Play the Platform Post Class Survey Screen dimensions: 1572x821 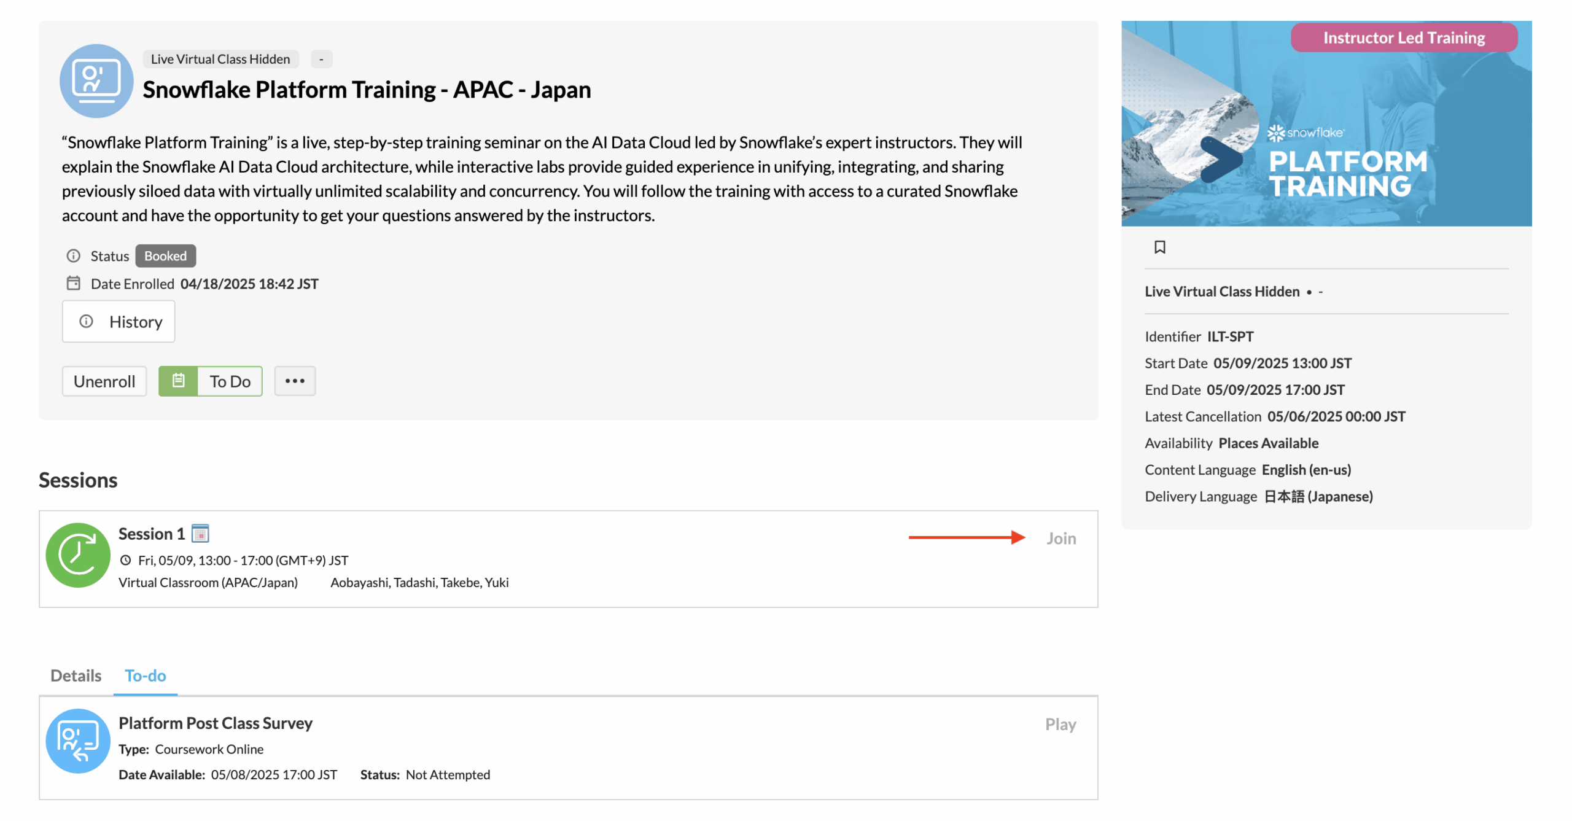tap(1060, 724)
